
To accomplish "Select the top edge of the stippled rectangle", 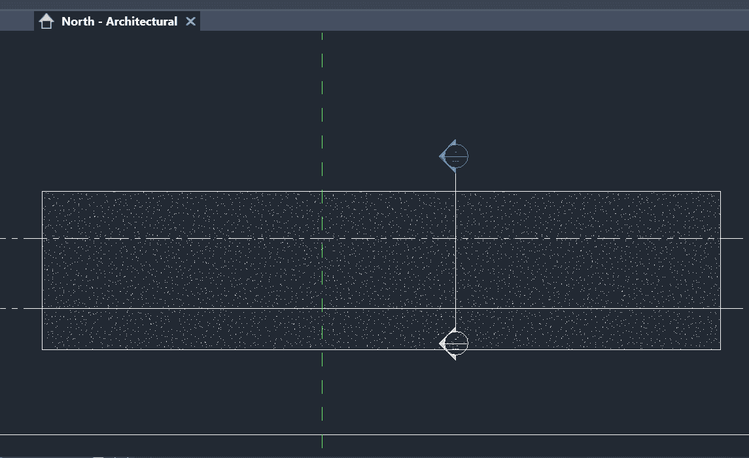I will (196, 192).
